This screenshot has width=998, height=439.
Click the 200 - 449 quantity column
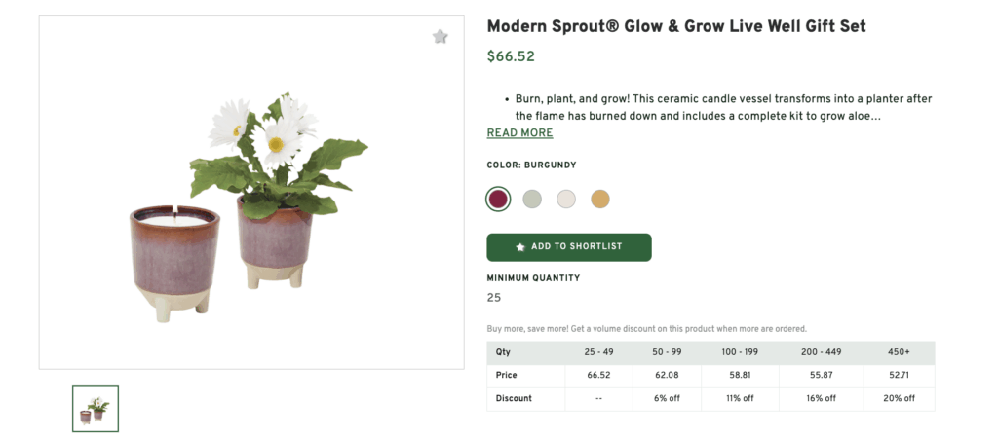pyautogui.click(x=821, y=352)
